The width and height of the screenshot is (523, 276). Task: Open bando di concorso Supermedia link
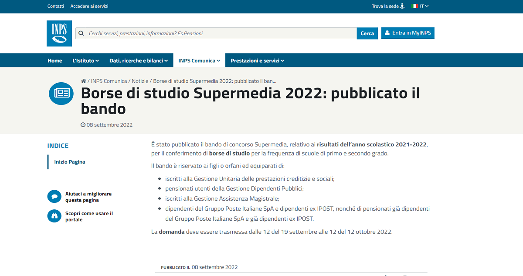point(246,145)
